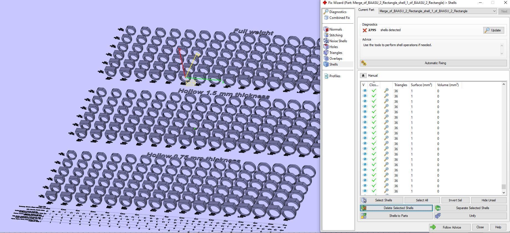510x233 pixels.
Task: Select the Normals cube icon in sidebar
Action: pyautogui.click(x=326, y=29)
